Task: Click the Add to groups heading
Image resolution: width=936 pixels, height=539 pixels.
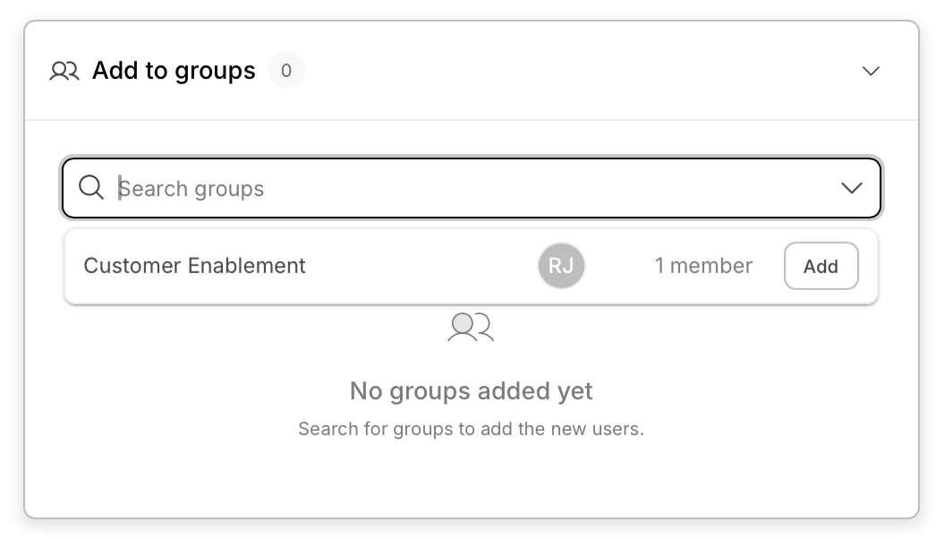Action: tap(174, 71)
